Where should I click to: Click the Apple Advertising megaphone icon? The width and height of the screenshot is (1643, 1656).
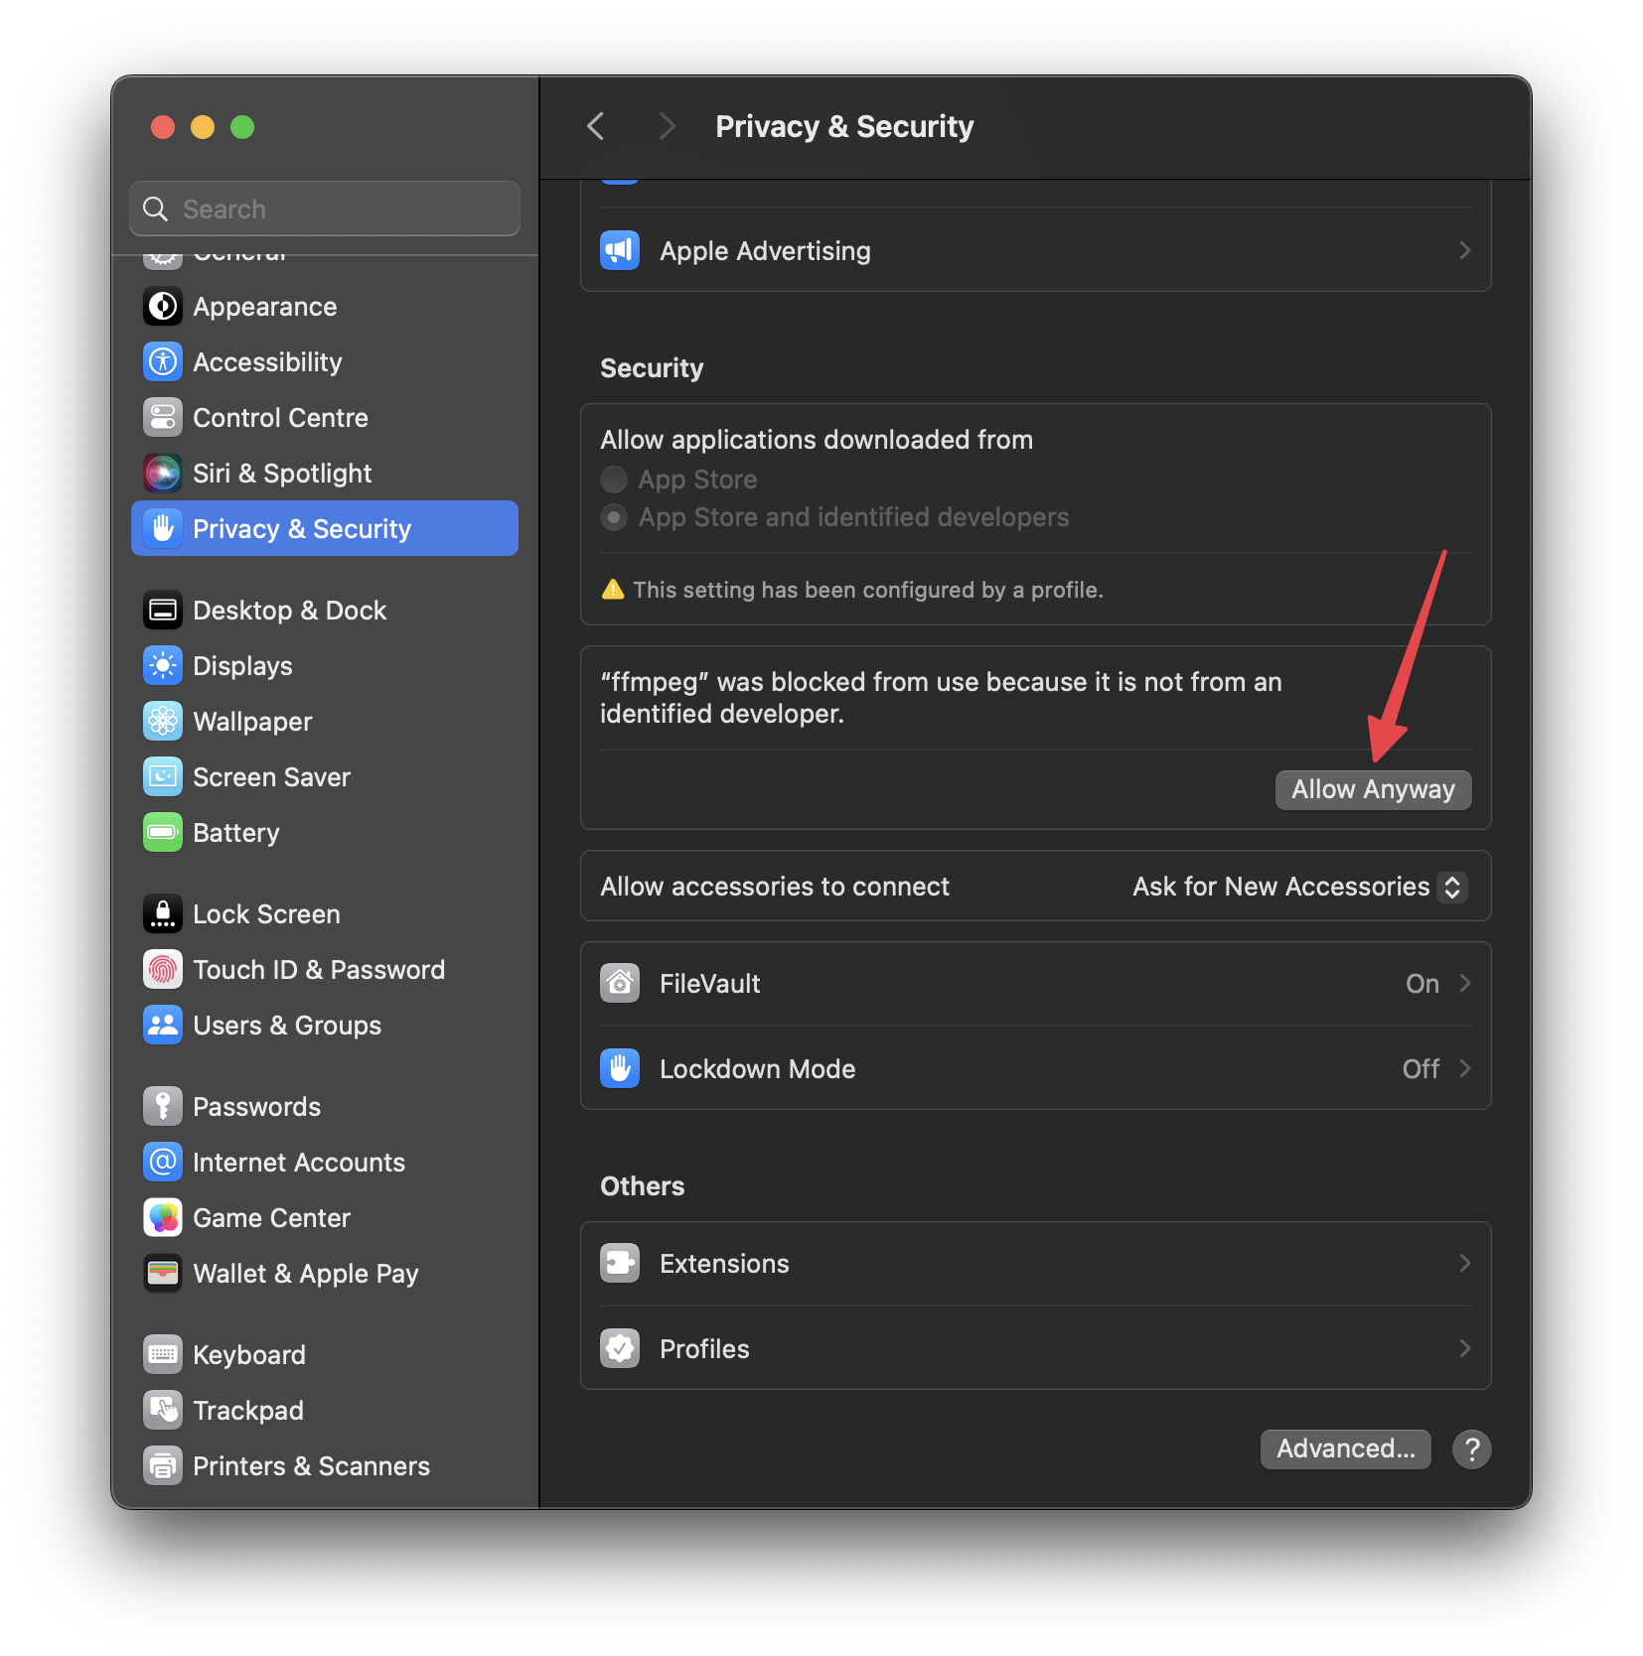pyautogui.click(x=620, y=251)
